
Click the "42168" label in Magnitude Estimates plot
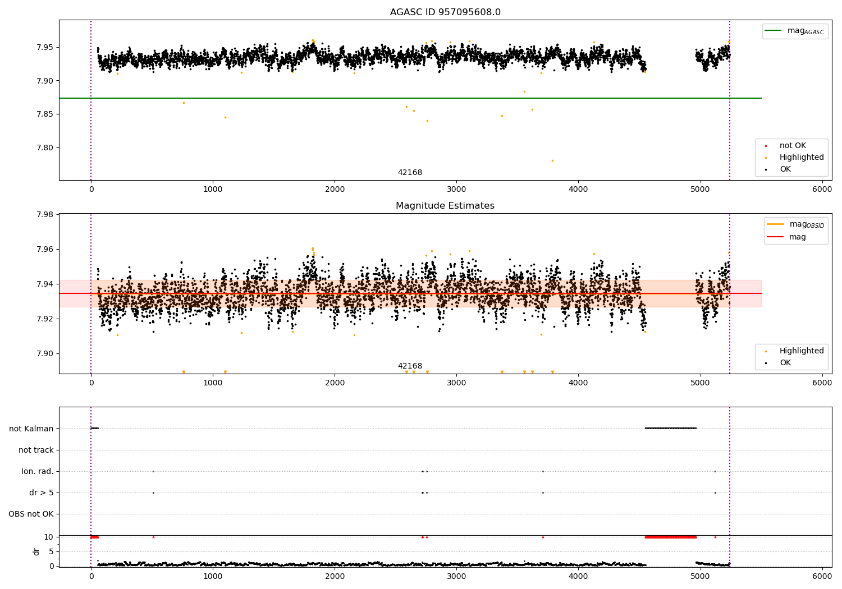coord(410,366)
